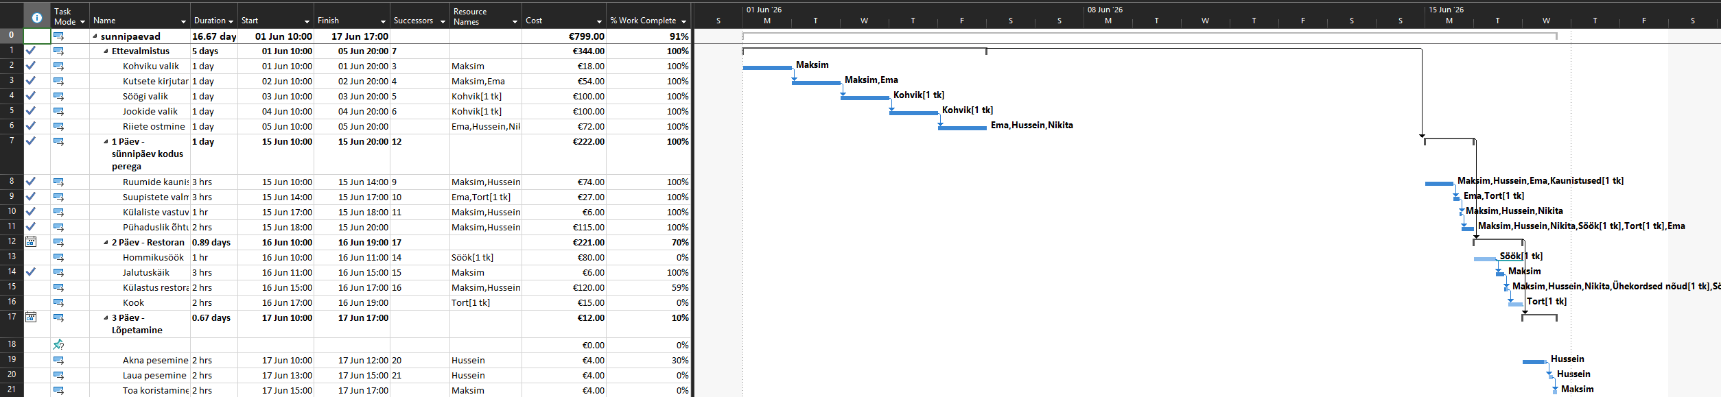Click the task mode icon for Kook
Screen dimensions: 1721x397
58,302
